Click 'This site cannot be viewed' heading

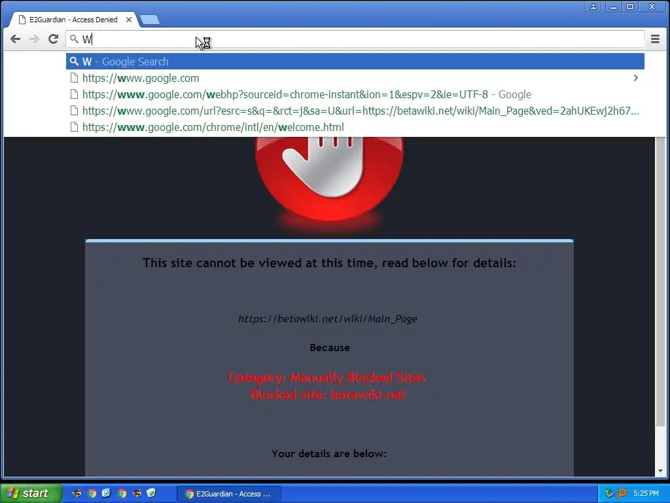point(330,263)
